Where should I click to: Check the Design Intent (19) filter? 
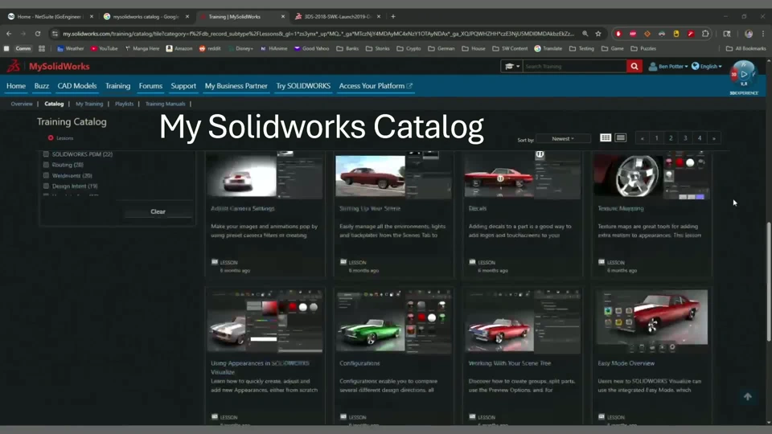(47, 186)
